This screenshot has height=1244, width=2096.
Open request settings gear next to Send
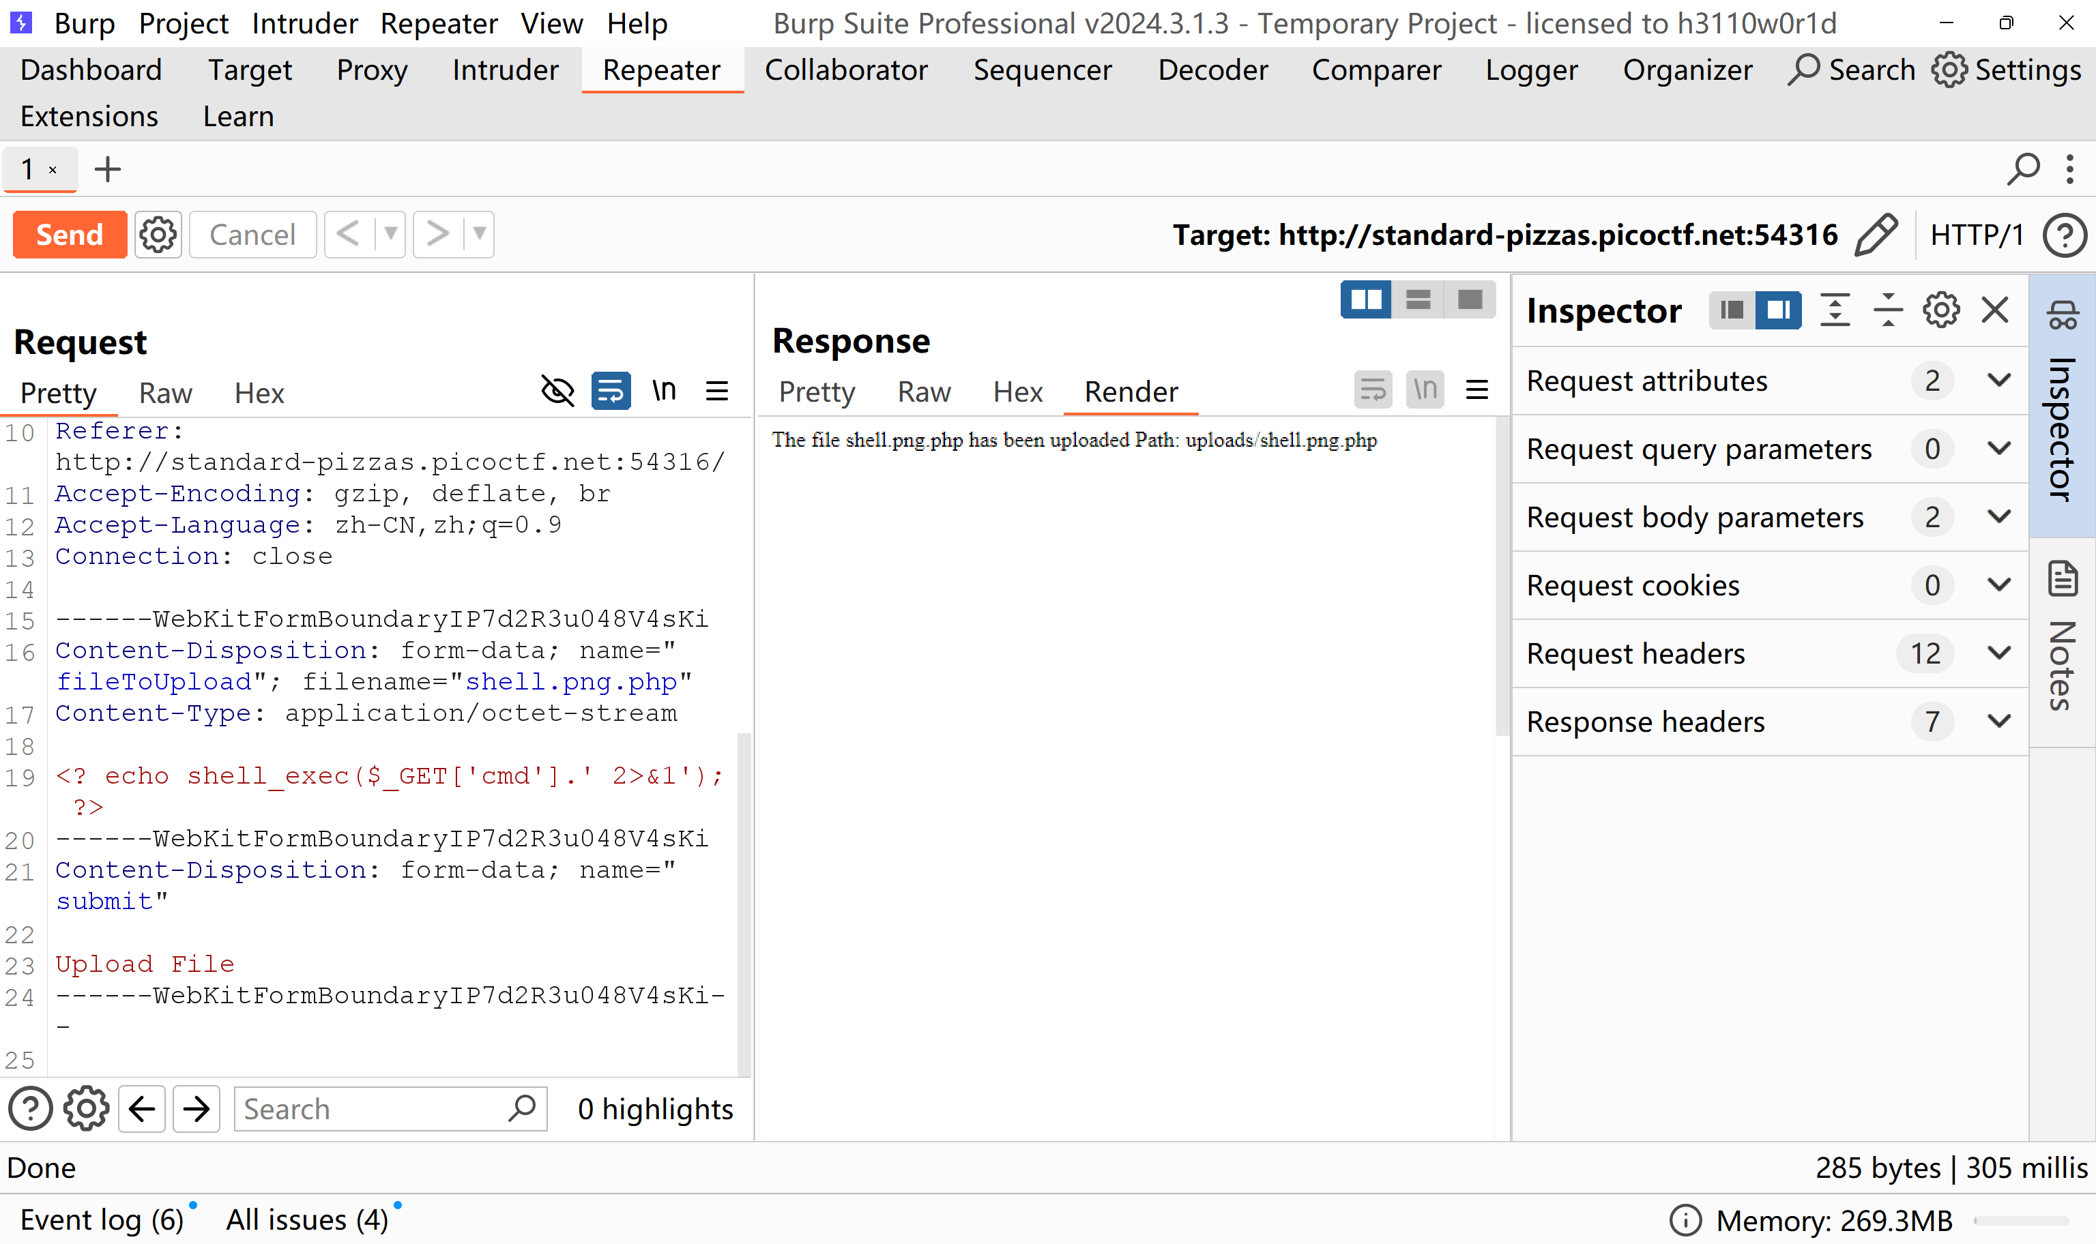coord(158,235)
